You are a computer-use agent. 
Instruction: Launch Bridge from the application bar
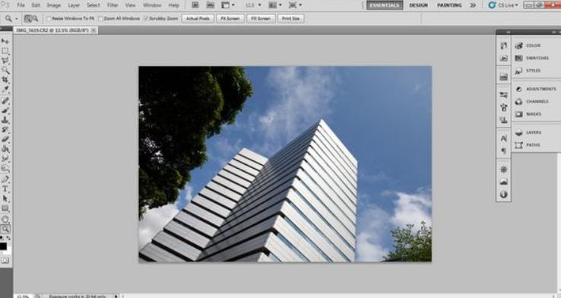(195, 5)
